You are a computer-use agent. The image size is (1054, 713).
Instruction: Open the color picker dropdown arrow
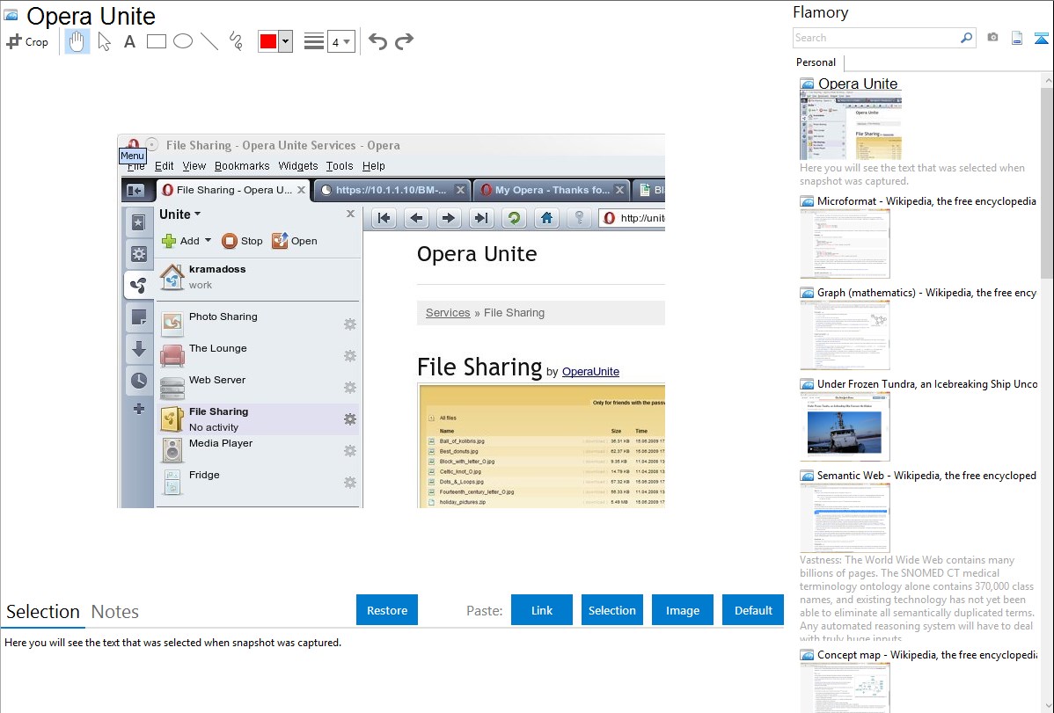pyautogui.click(x=286, y=41)
